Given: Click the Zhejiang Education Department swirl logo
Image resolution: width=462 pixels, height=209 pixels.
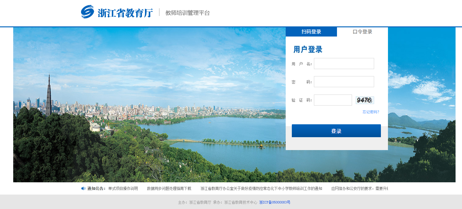Looking at the screenshot, I should [87, 12].
